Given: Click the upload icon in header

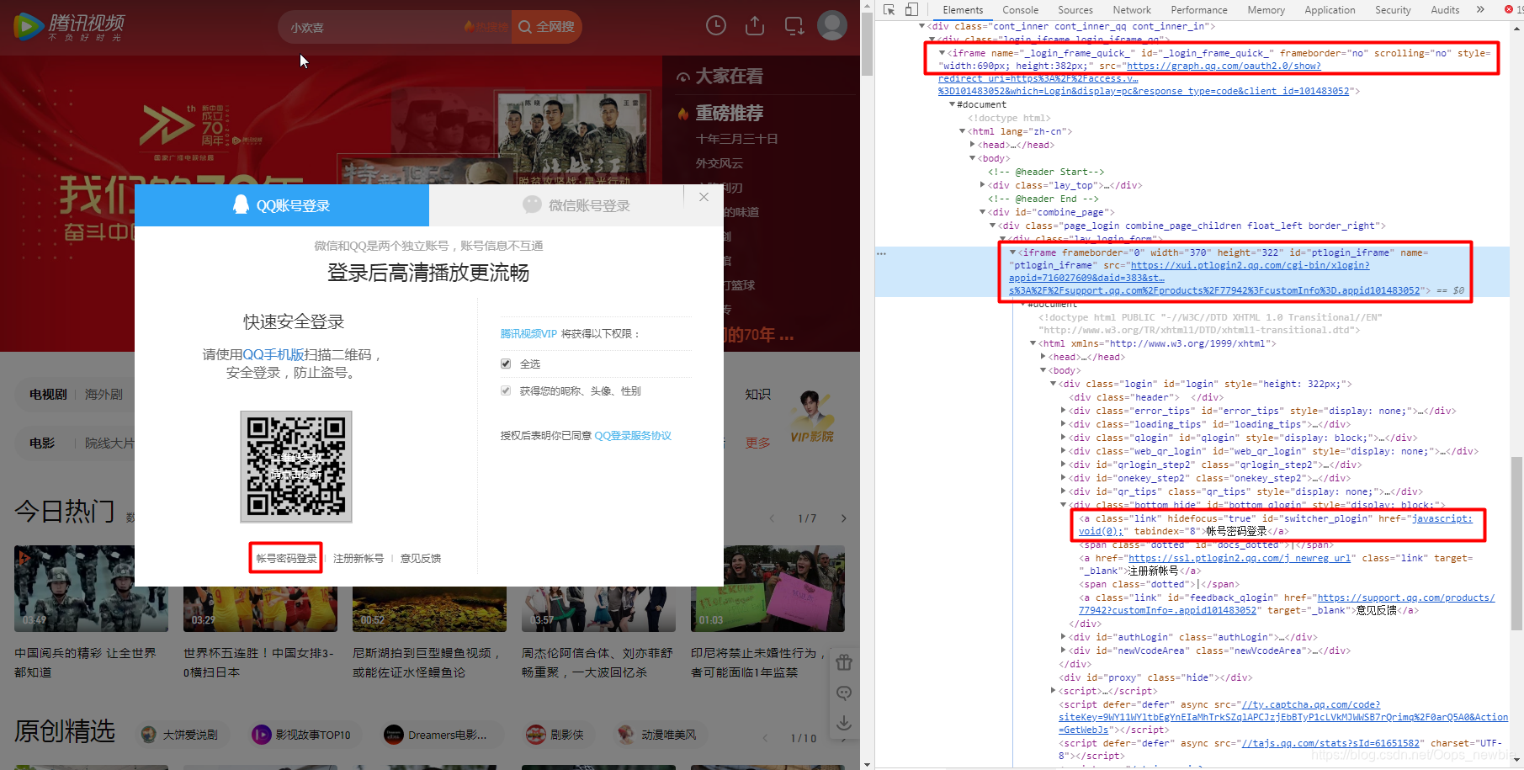Looking at the screenshot, I should pos(755,26).
